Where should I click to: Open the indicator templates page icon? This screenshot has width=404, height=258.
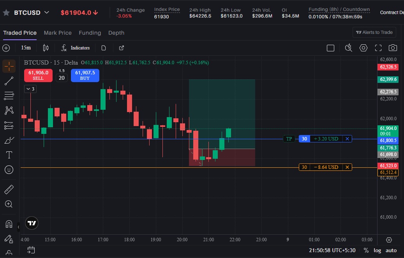pyautogui.click(x=104, y=48)
